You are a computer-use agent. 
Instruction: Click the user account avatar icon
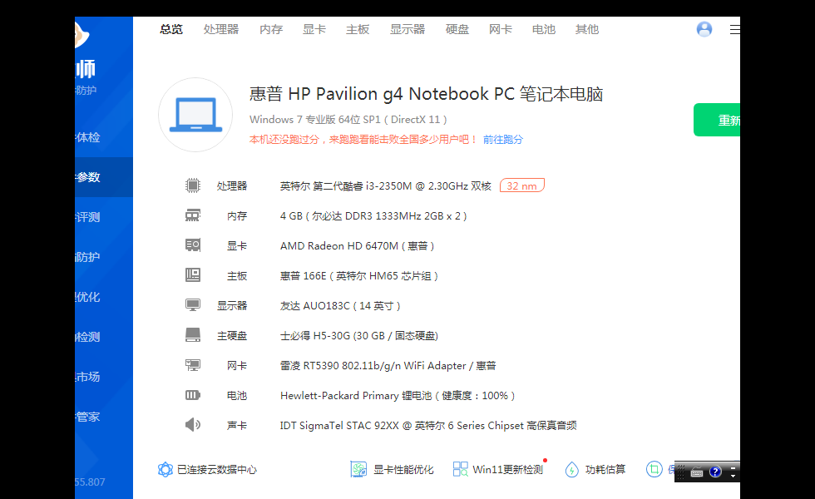click(704, 29)
